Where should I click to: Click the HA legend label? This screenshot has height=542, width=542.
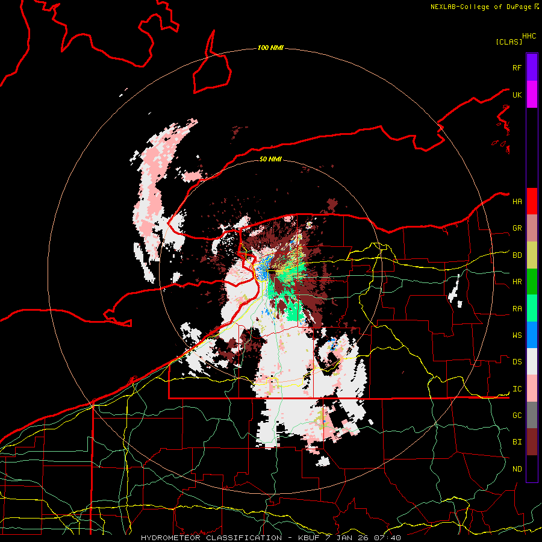(517, 201)
